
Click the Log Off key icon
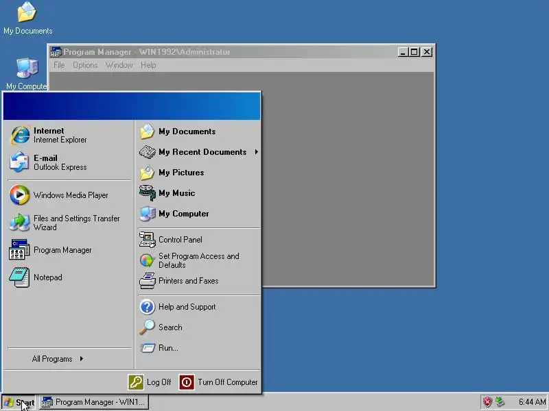coord(136,382)
